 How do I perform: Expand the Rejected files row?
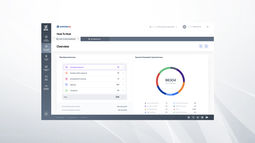click(123, 85)
